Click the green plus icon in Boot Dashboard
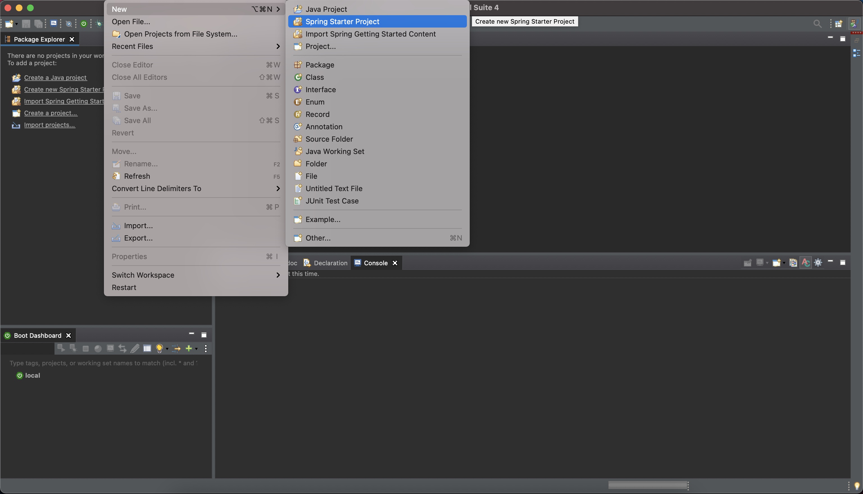This screenshot has height=494, width=863. 189,348
